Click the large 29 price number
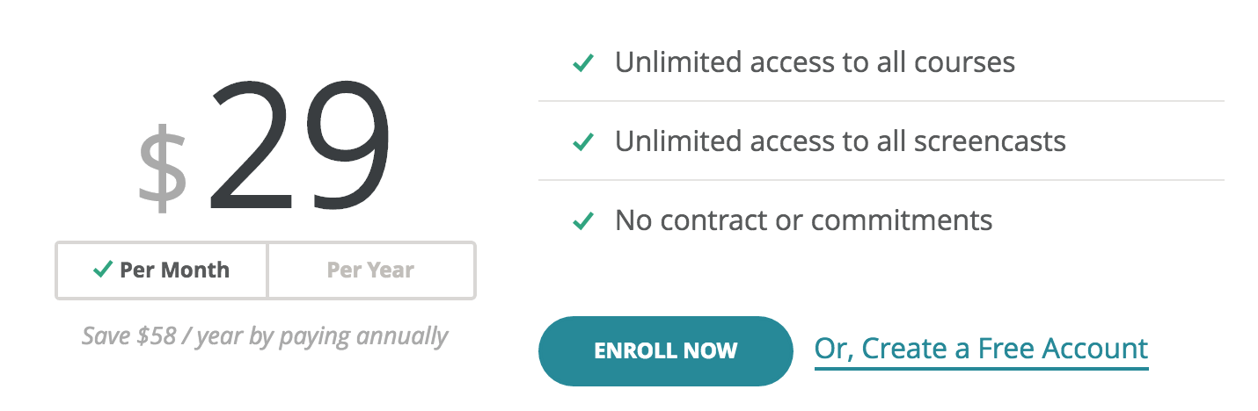The width and height of the screenshot is (1258, 411). (299, 145)
